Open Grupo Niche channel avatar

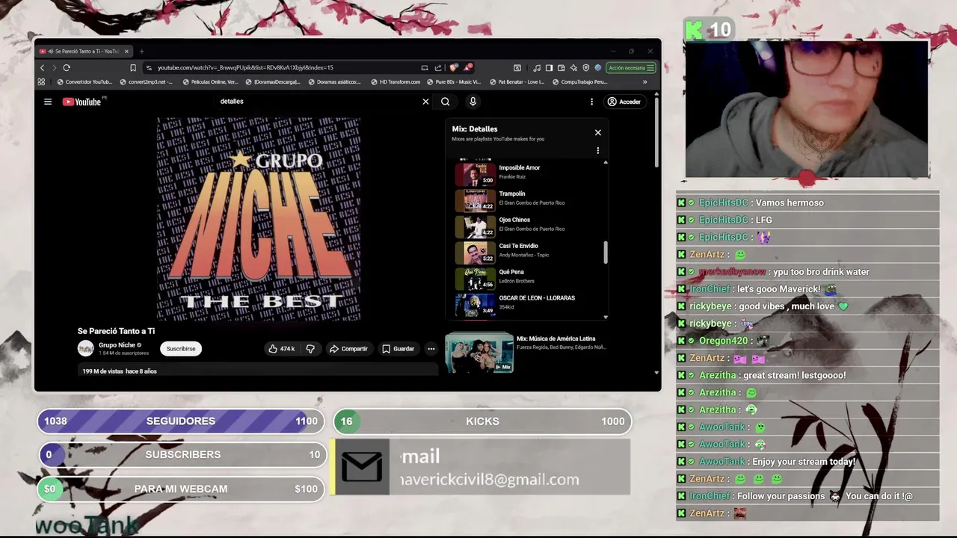86,348
